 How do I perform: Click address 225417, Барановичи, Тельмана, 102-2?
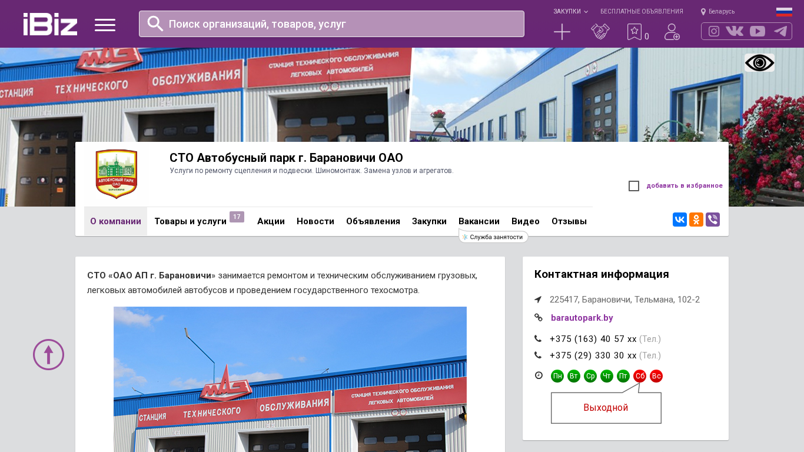pos(624,300)
